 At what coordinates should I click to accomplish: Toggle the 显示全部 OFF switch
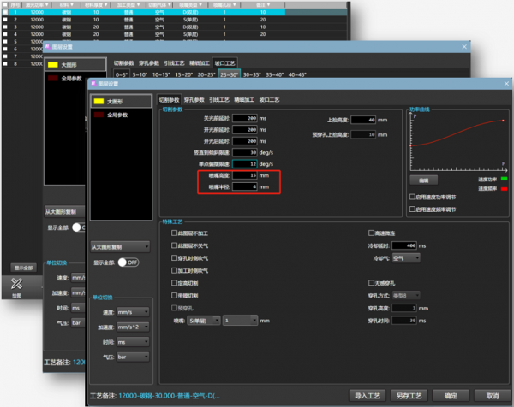click(128, 262)
